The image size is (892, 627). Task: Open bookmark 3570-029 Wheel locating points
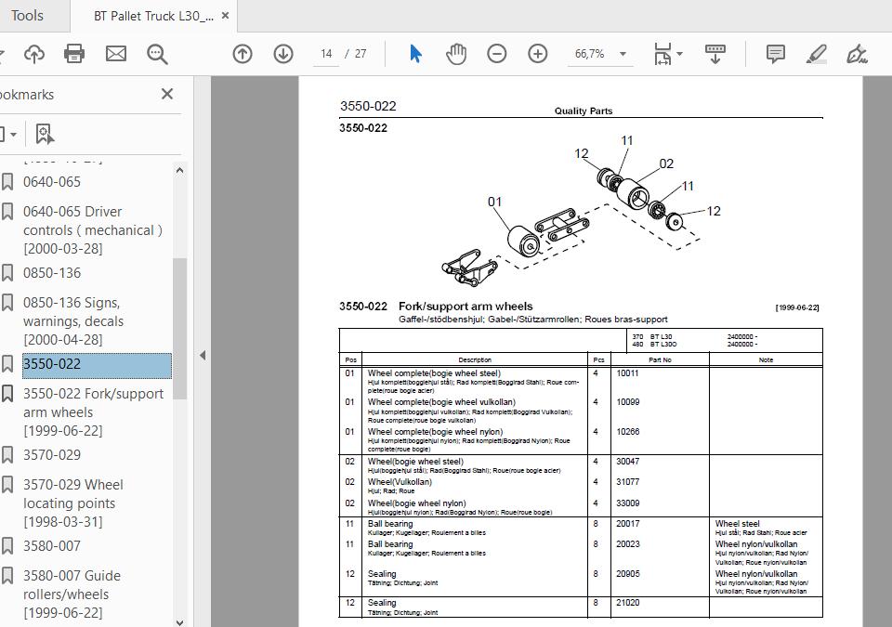tap(73, 503)
